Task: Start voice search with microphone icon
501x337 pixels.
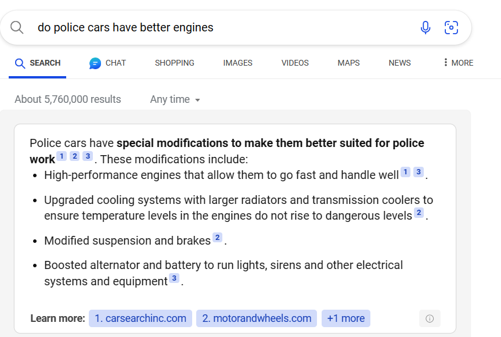Action: point(425,27)
